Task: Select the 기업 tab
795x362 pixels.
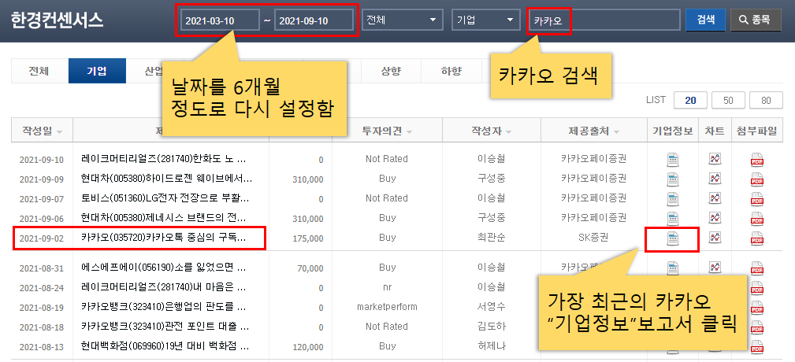Action: coord(98,71)
